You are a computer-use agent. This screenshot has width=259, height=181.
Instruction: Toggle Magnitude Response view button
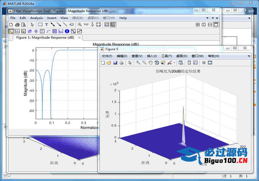pos(11,31)
